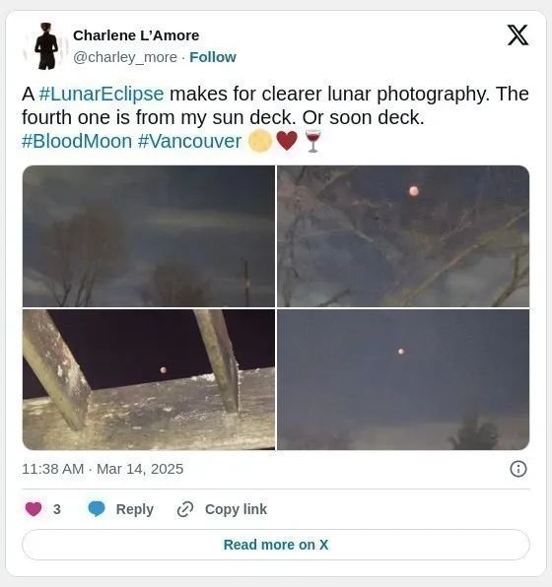Open second photo with moon and branches

pyautogui.click(x=403, y=236)
